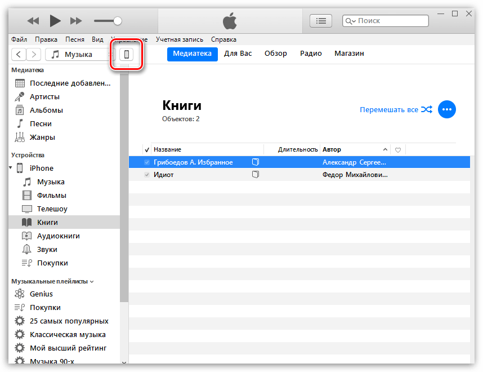
Task: Open the blue more options ellipsis button
Action: [446, 109]
